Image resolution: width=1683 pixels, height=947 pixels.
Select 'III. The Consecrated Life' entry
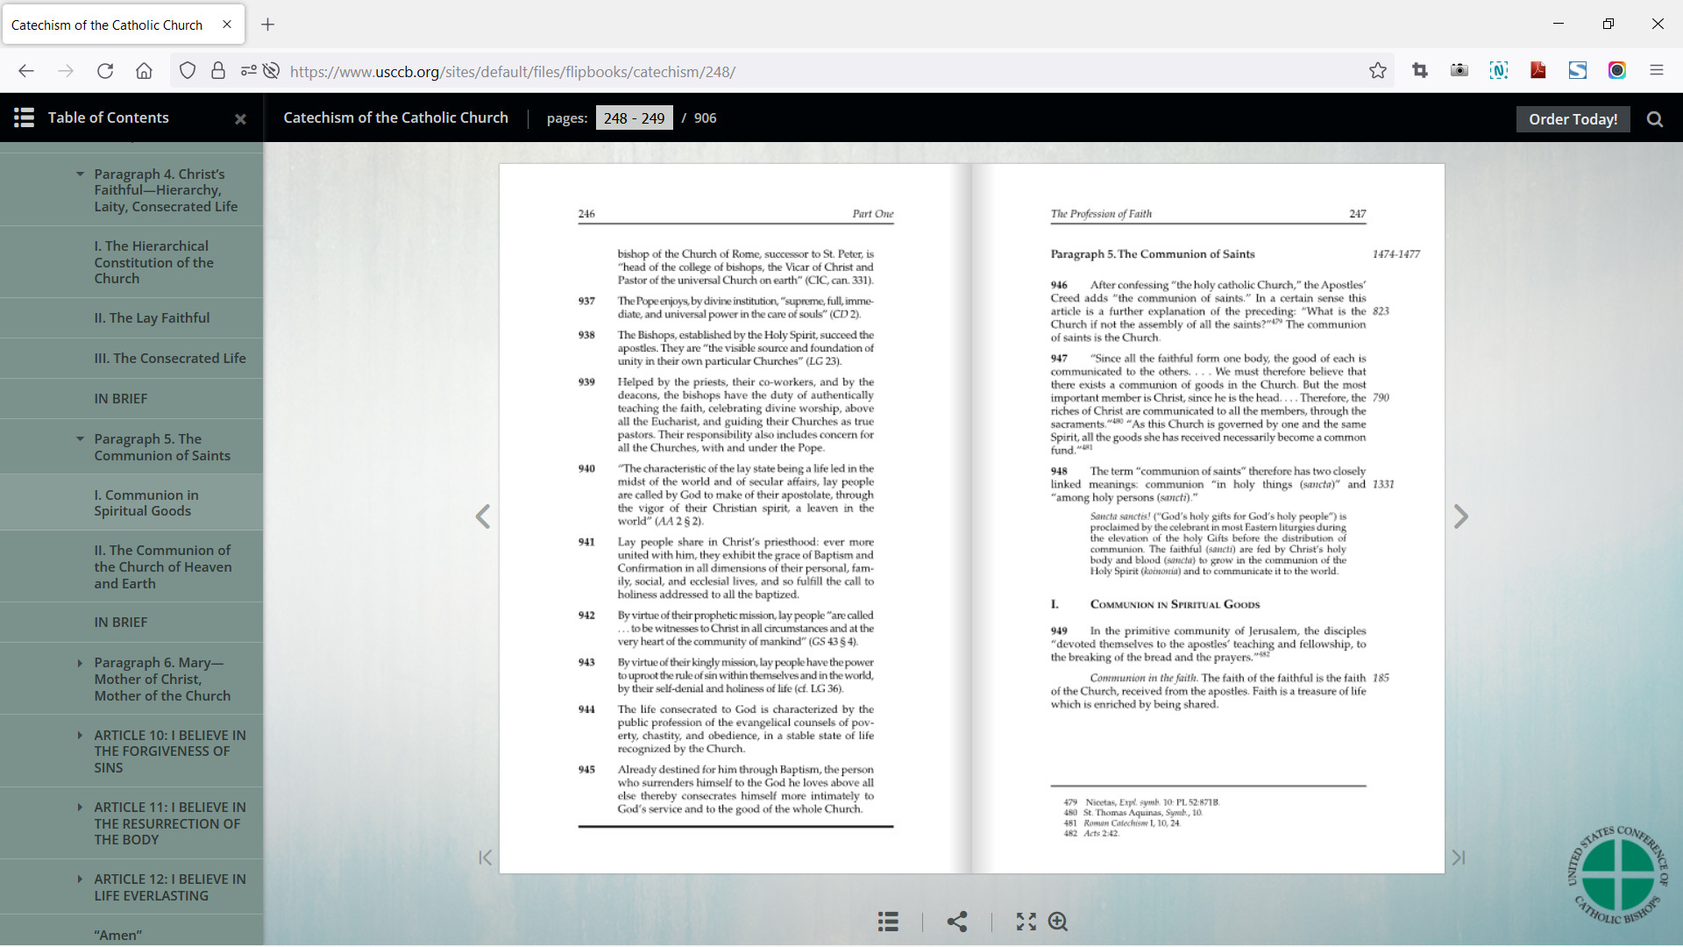[x=170, y=359]
